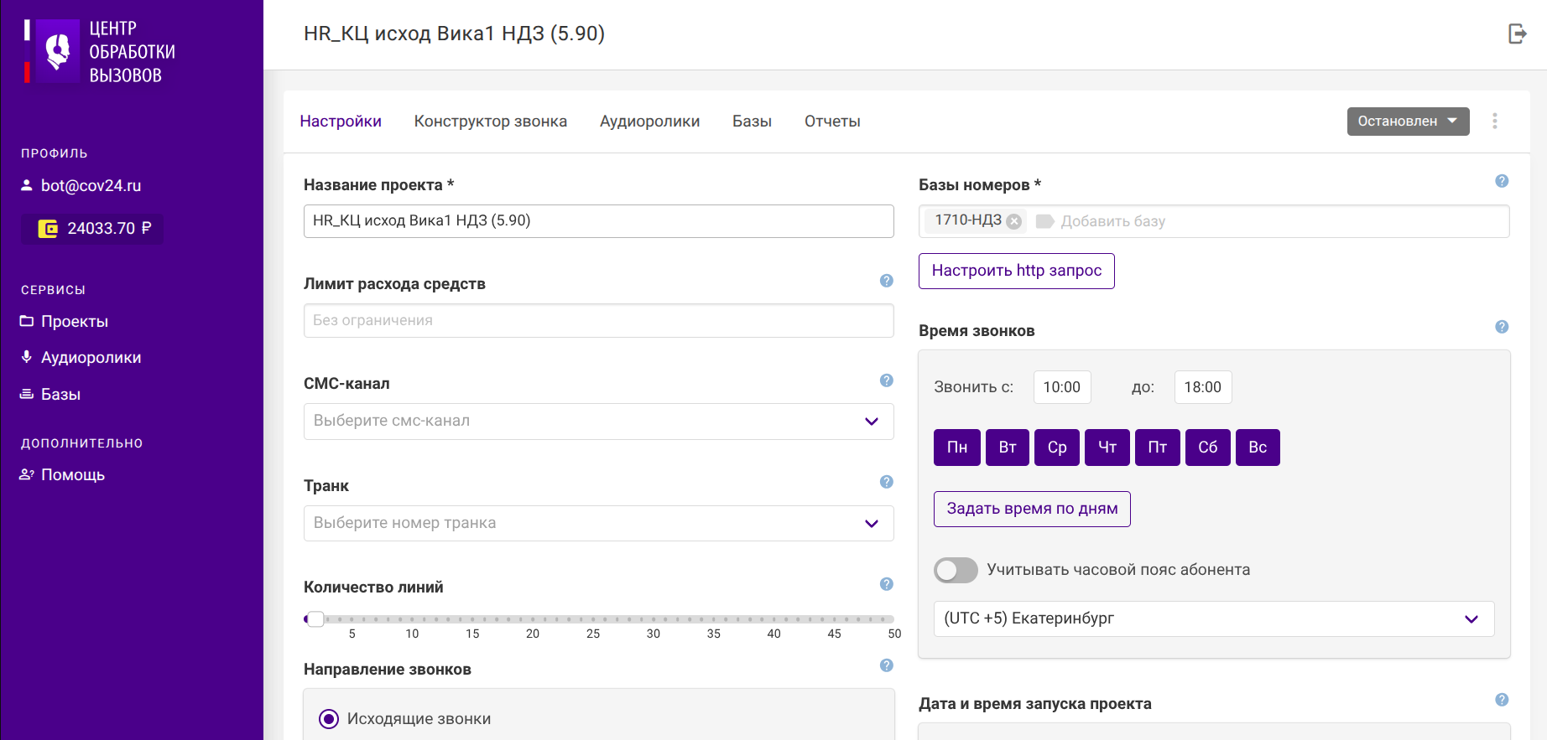The width and height of the screenshot is (1547, 740).
Task: Click the Лимит расхода средств input field
Action: click(598, 321)
